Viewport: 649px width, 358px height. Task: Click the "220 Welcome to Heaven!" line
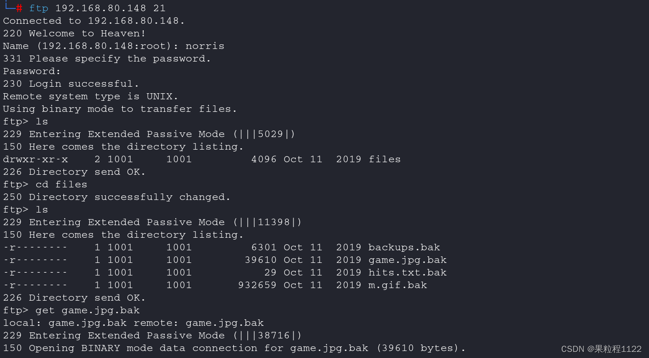pos(74,34)
